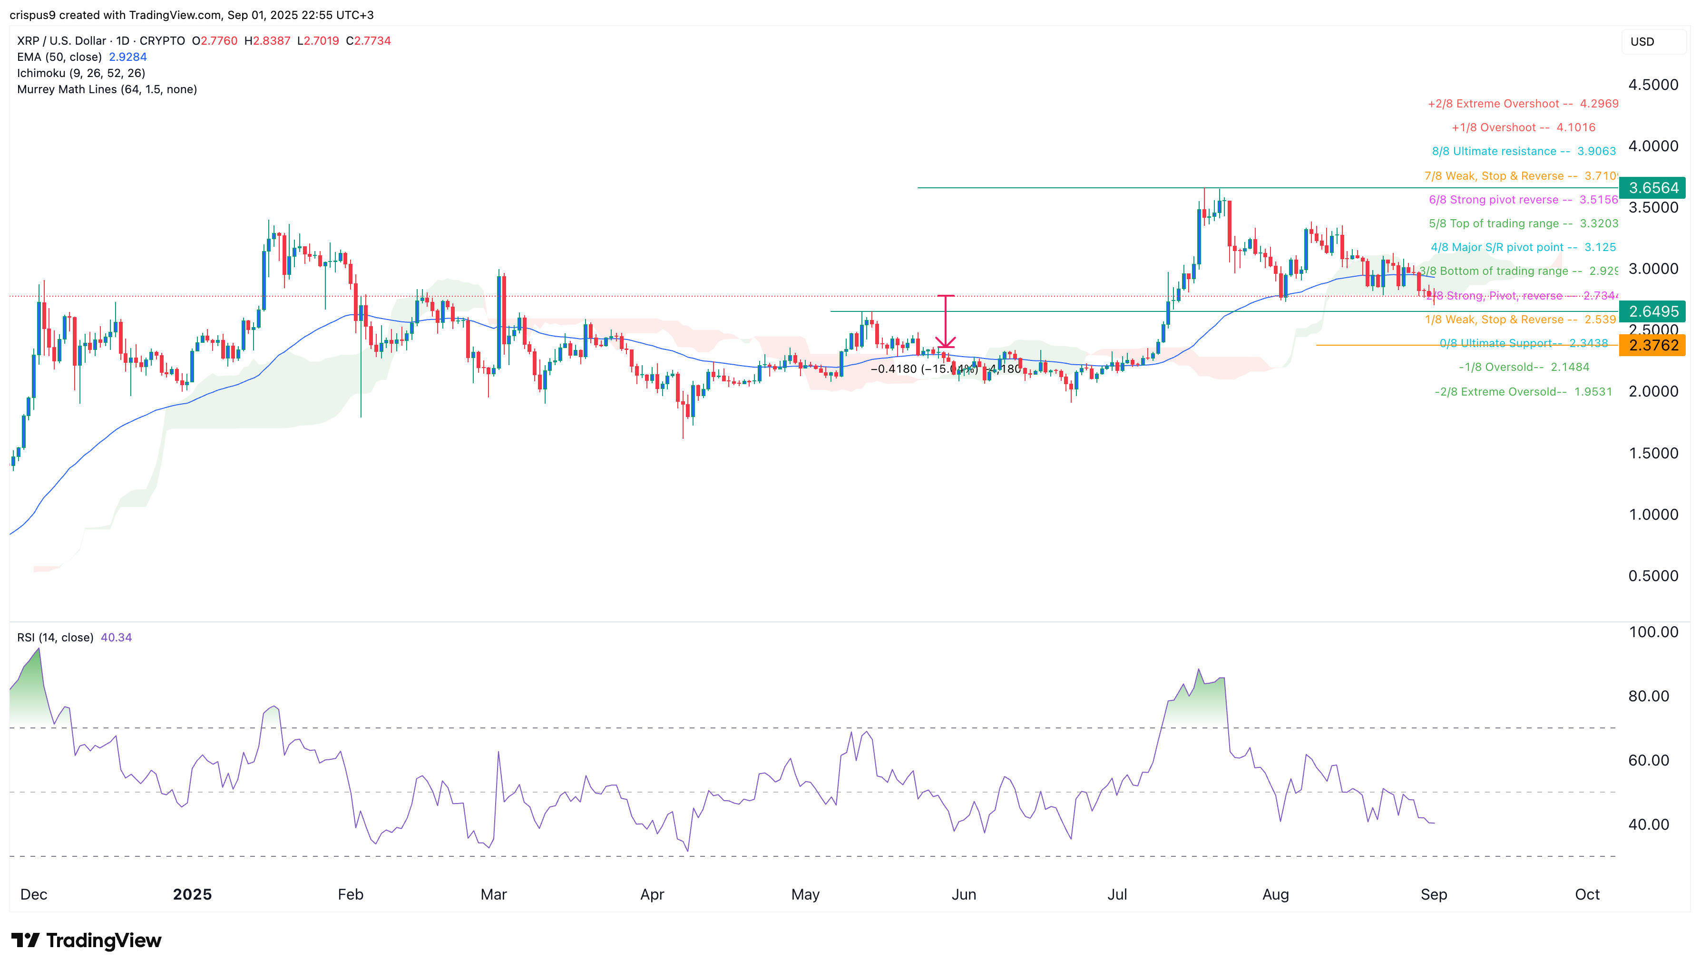This screenshot has height=969, width=1700.
Task: Click the USD currency button
Action: click(1653, 41)
